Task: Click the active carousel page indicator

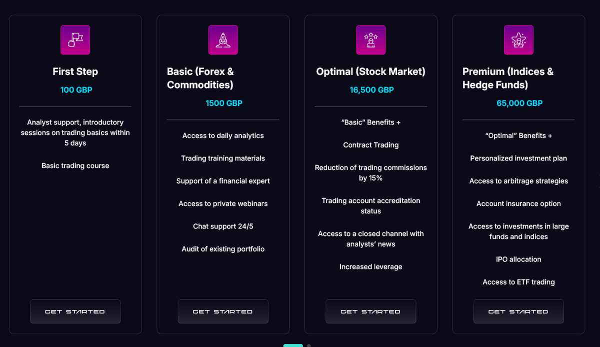Action: click(293, 345)
